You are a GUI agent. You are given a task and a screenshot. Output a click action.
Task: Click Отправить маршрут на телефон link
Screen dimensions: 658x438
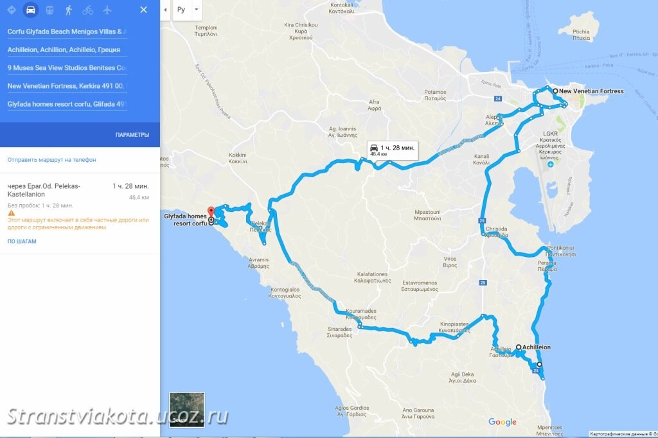51,160
